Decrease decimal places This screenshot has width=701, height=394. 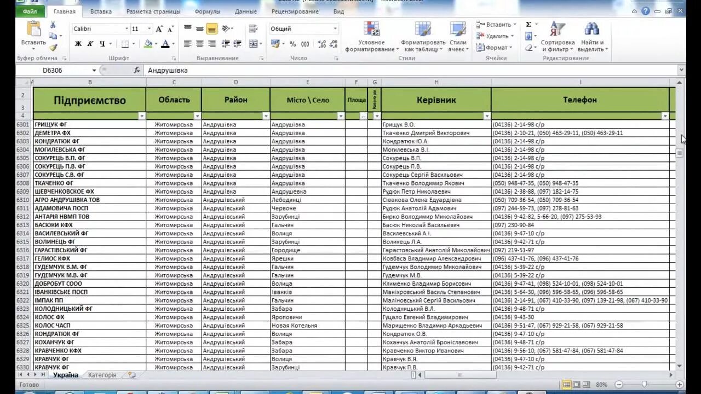(x=333, y=44)
